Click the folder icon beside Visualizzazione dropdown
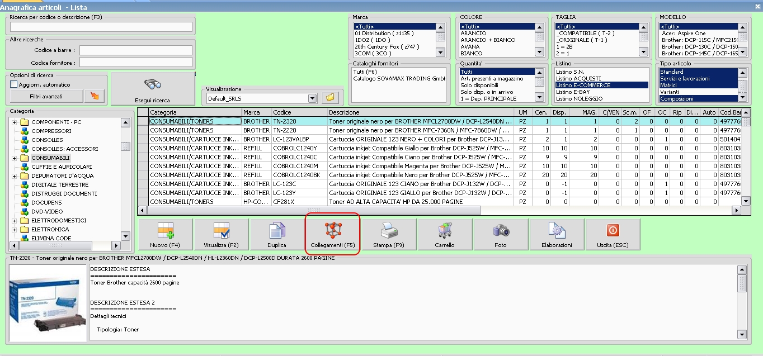 pyautogui.click(x=330, y=98)
